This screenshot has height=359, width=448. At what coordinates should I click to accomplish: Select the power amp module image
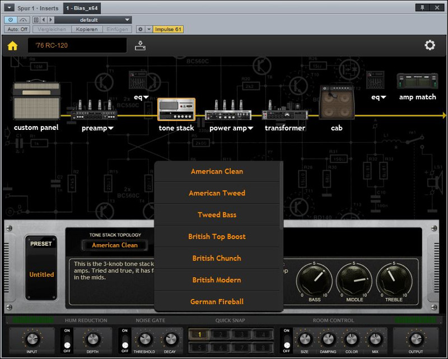228,110
